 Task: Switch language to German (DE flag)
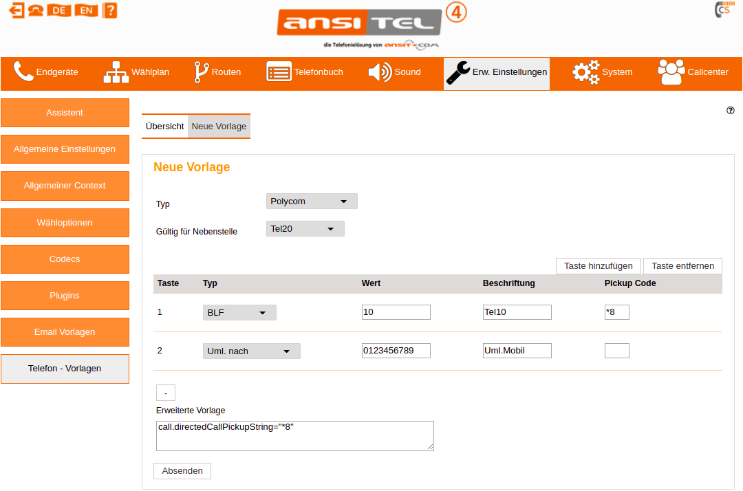pyautogui.click(x=60, y=10)
